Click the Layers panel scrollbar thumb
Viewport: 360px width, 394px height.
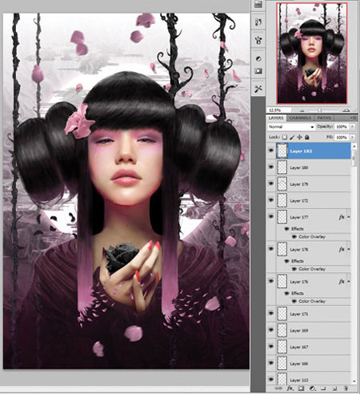click(354, 159)
